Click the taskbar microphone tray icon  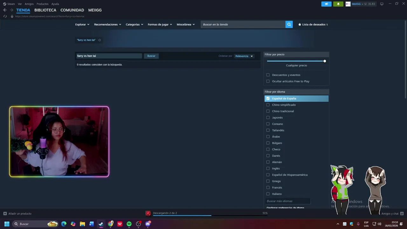coord(358,224)
